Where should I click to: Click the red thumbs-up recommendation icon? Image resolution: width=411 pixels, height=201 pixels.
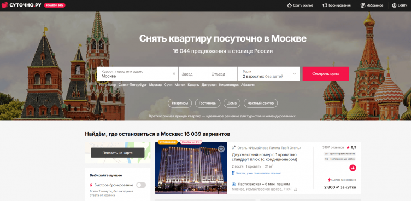353,168
